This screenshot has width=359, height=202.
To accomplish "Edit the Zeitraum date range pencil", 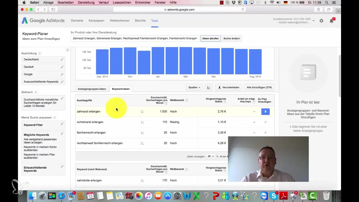I will pyautogui.click(x=62, y=98).
